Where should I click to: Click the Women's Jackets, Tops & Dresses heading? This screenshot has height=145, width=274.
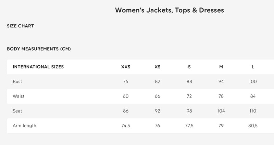170,10
